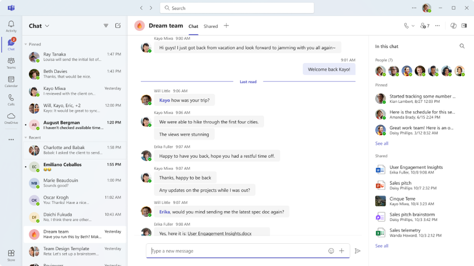474x266 pixels.
Task: See all pinned messages link
Action: (382, 143)
